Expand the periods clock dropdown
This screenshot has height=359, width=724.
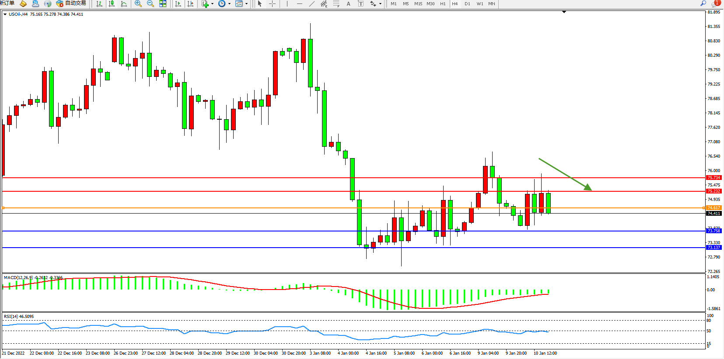(x=229, y=4)
